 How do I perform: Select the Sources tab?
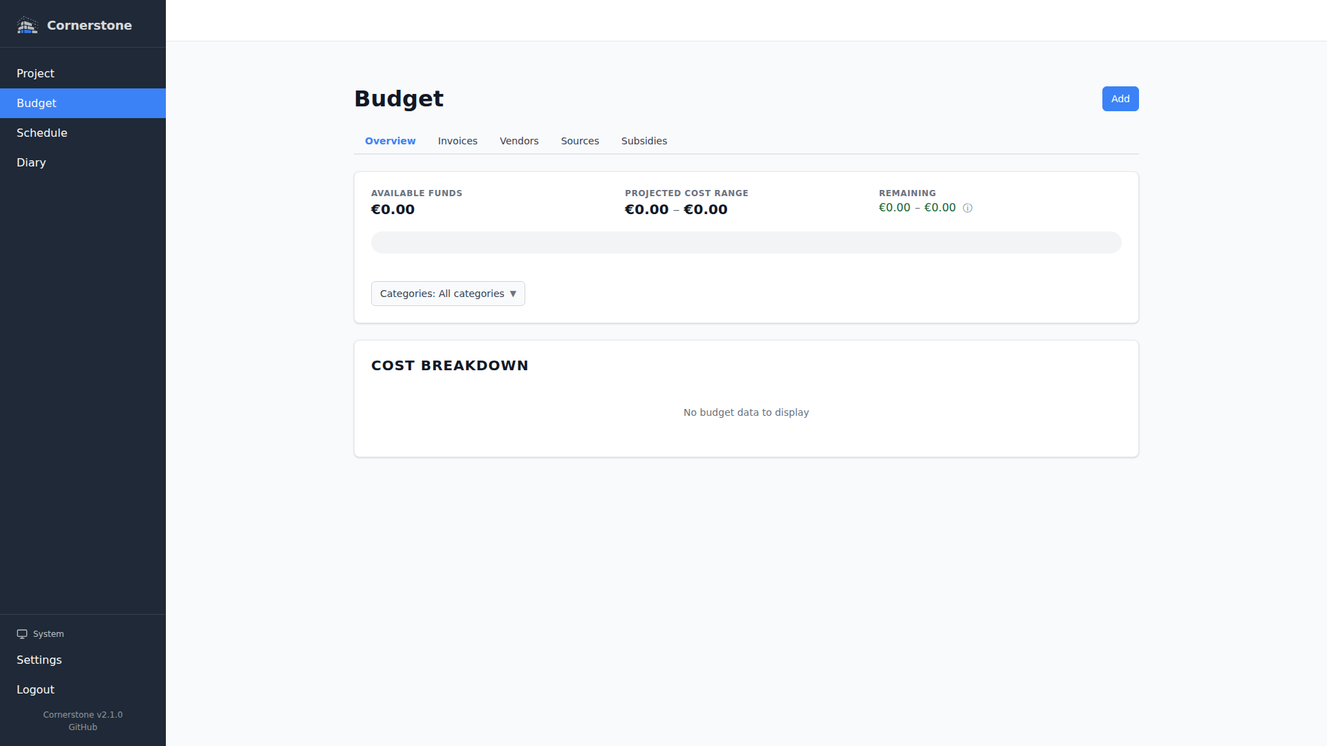[x=580, y=140]
